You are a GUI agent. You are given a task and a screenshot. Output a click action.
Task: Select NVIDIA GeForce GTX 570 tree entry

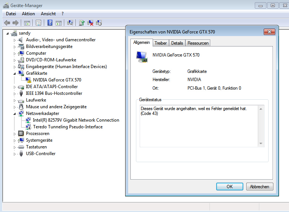point(57,80)
